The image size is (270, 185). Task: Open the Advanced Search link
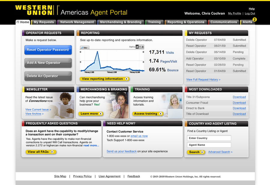pyautogui.click(x=220, y=152)
